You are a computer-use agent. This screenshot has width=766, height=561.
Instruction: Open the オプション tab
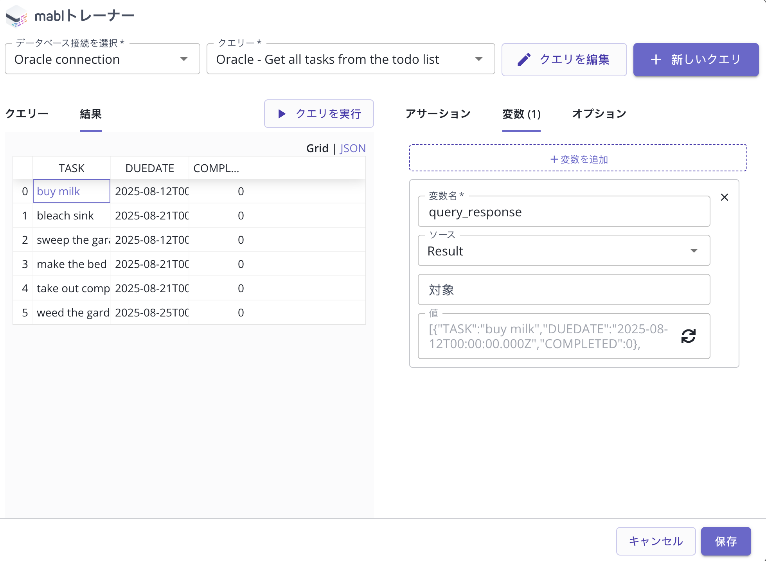(599, 114)
